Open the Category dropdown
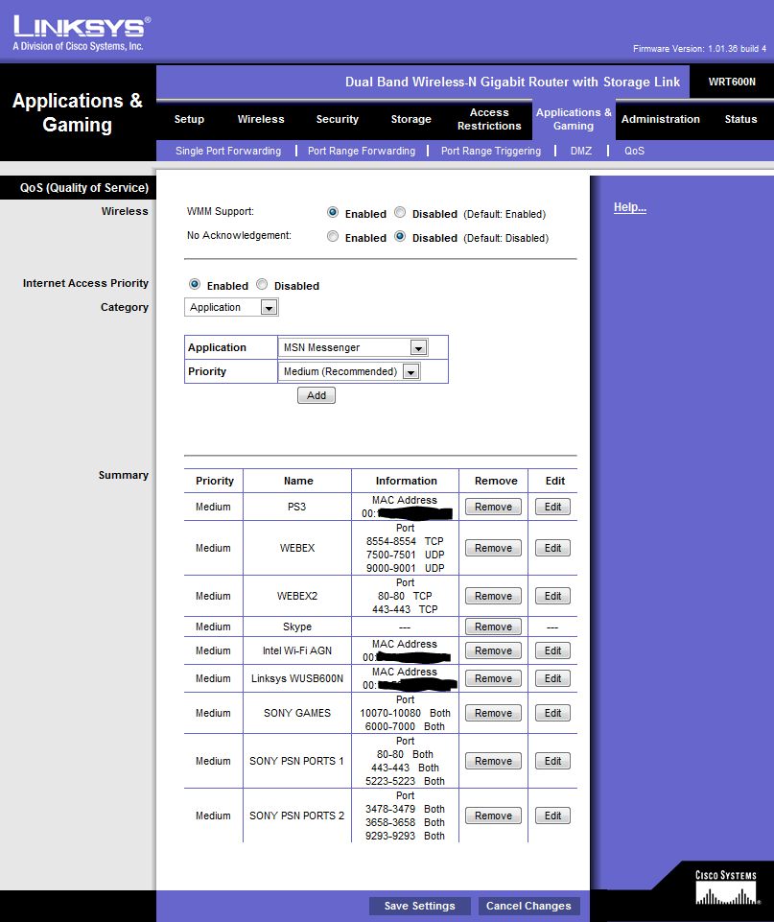This screenshot has height=922, width=774. (269, 308)
